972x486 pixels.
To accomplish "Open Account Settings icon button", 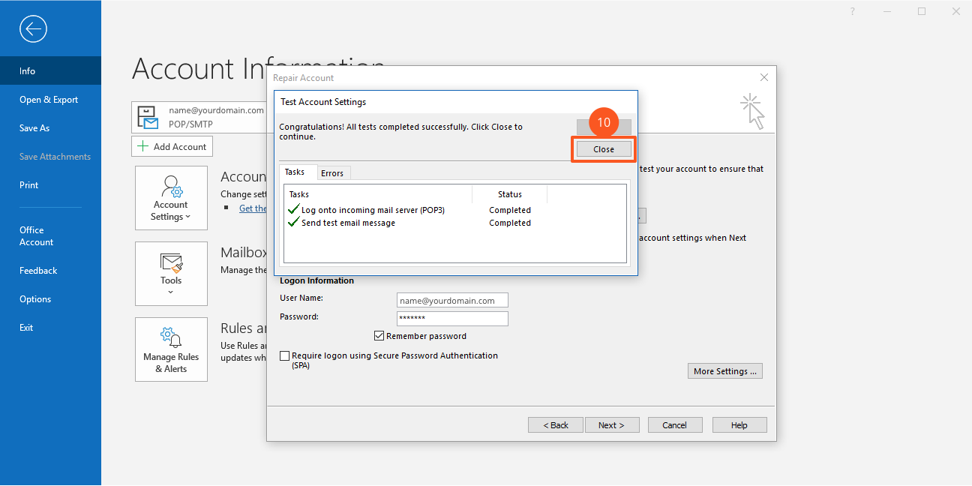I will pos(171,186).
